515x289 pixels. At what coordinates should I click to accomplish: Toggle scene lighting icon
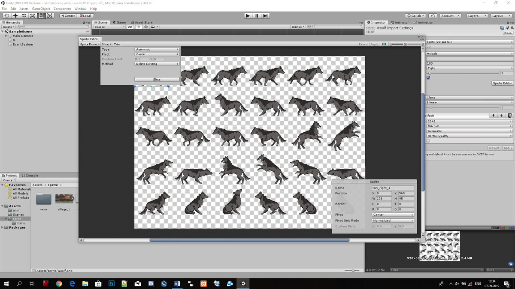click(x=139, y=27)
